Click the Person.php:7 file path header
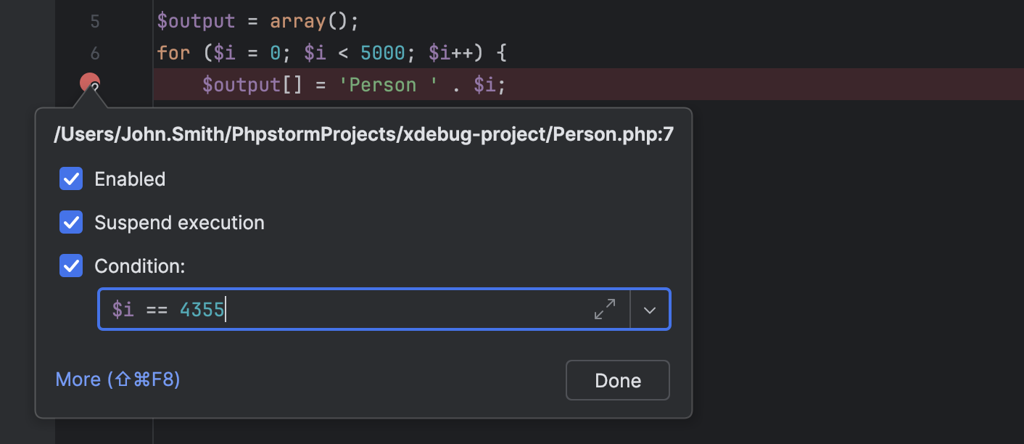This screenshot has width=1024, height=444. (x=362, y=133)
